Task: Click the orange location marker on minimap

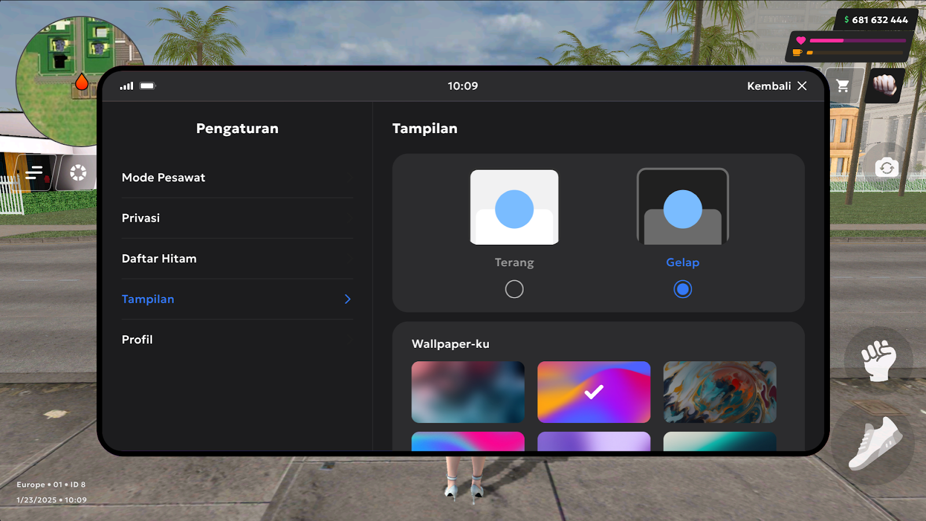Action: coord(82,82)
